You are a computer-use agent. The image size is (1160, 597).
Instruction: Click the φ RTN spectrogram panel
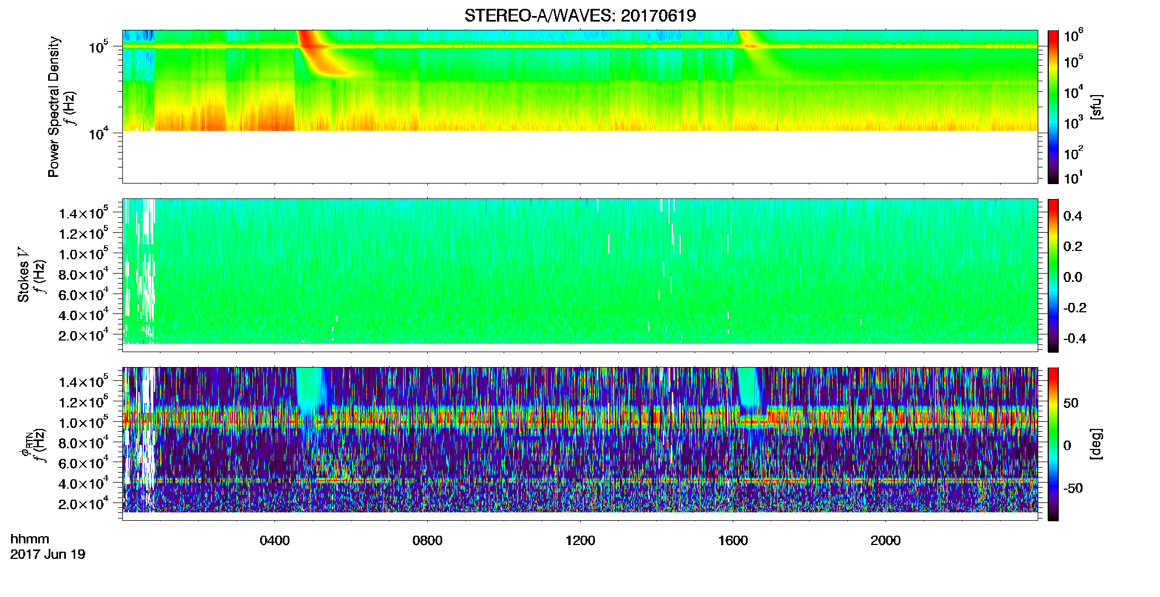coord(580,444)
